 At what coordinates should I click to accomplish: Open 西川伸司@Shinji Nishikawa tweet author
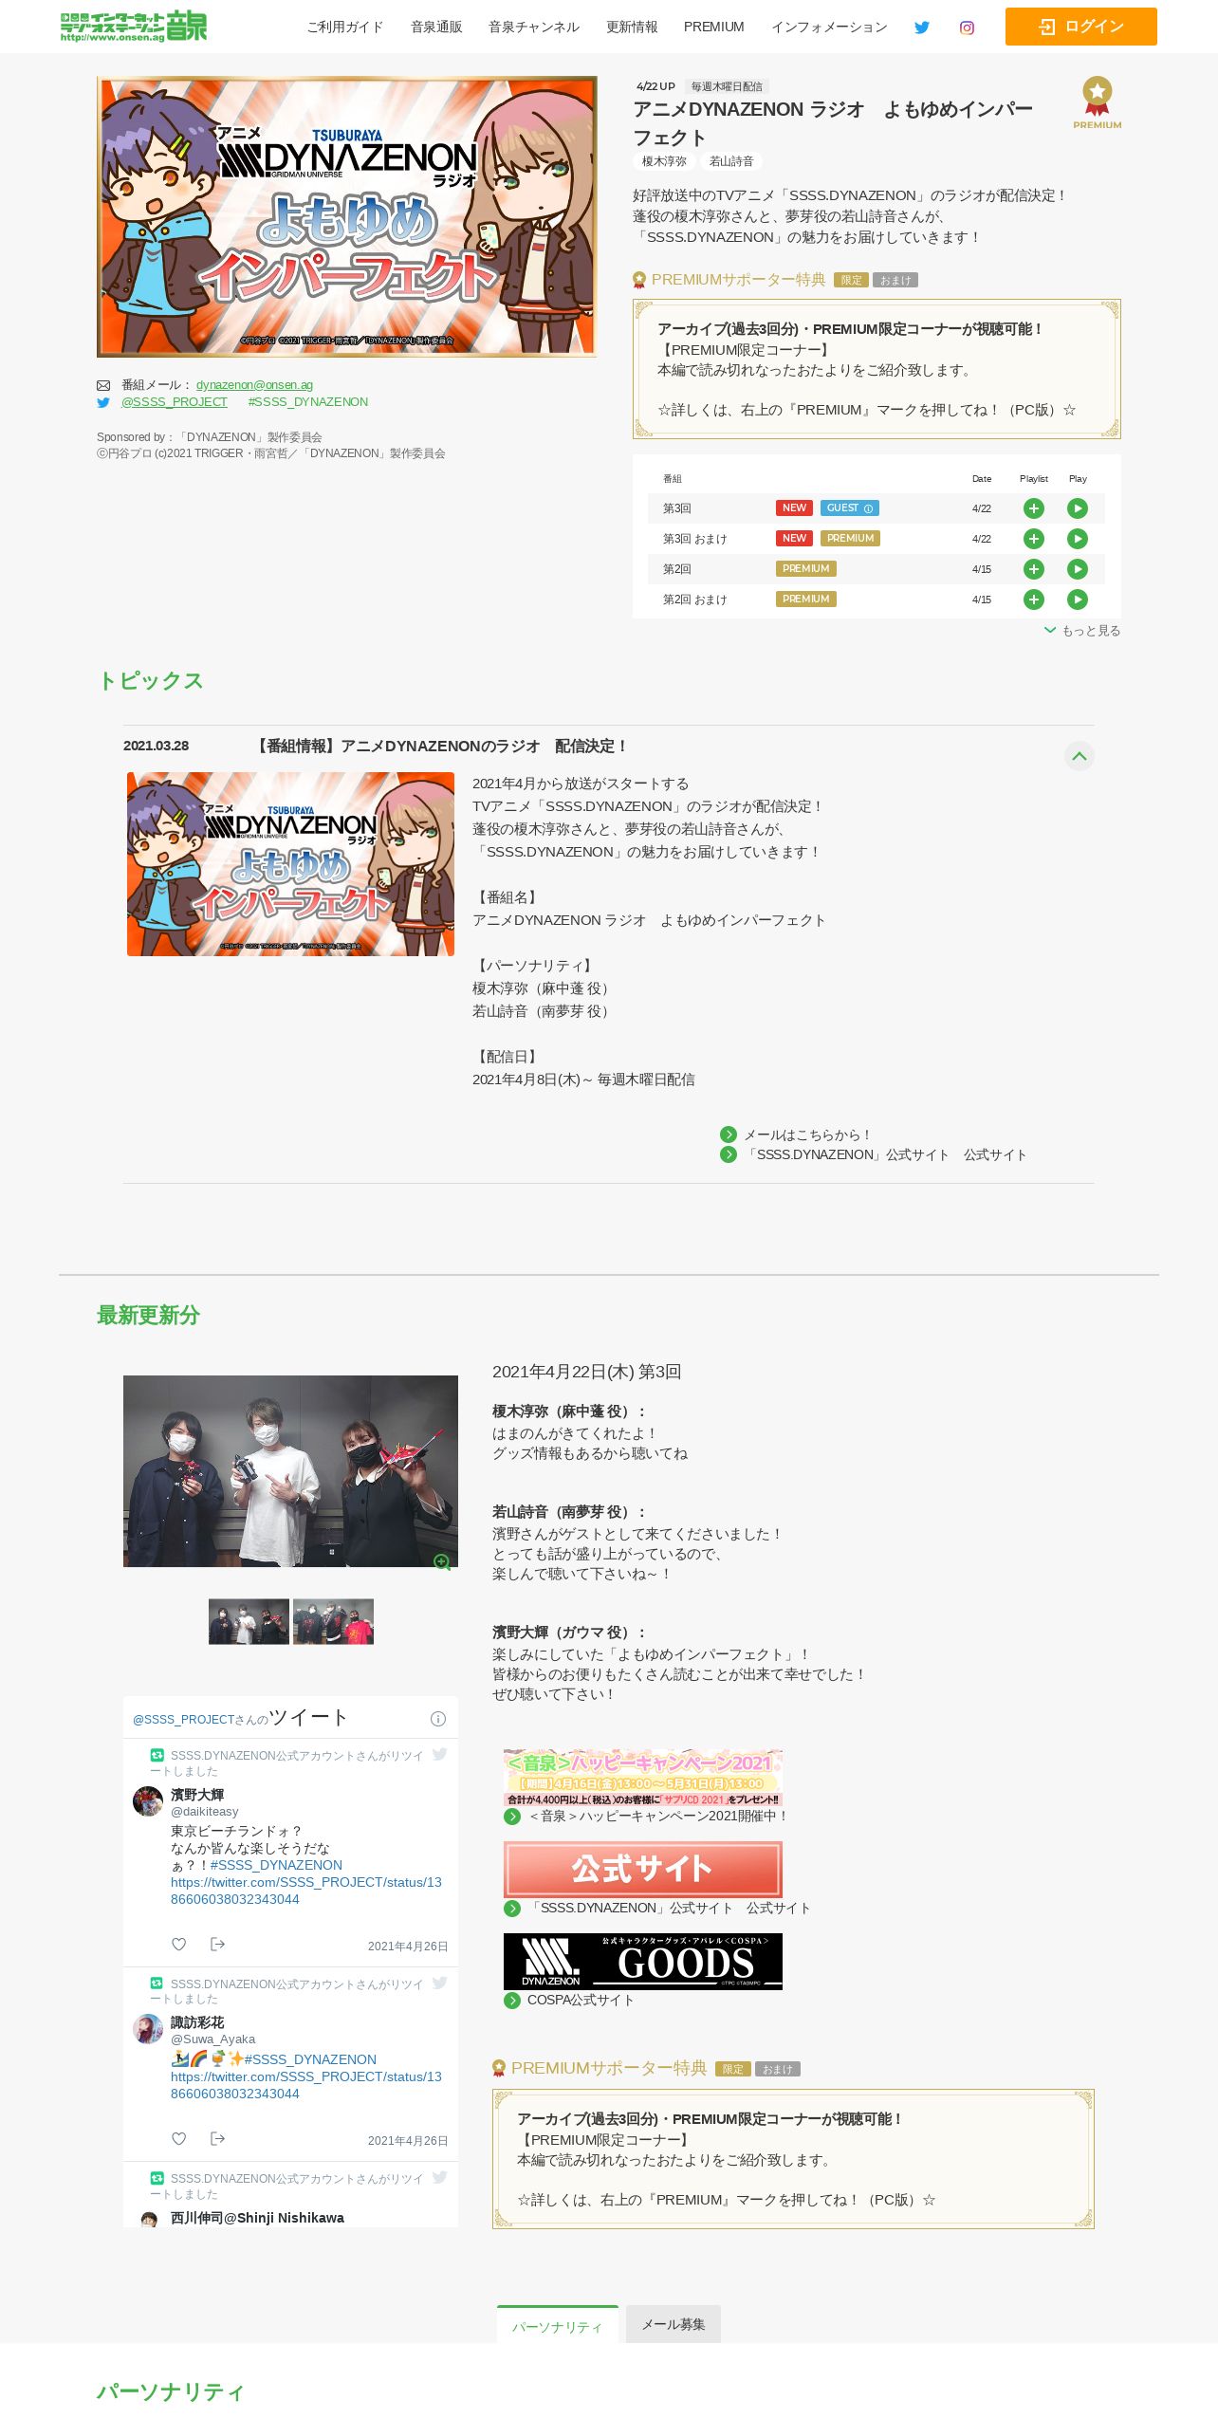[257, 2218]
